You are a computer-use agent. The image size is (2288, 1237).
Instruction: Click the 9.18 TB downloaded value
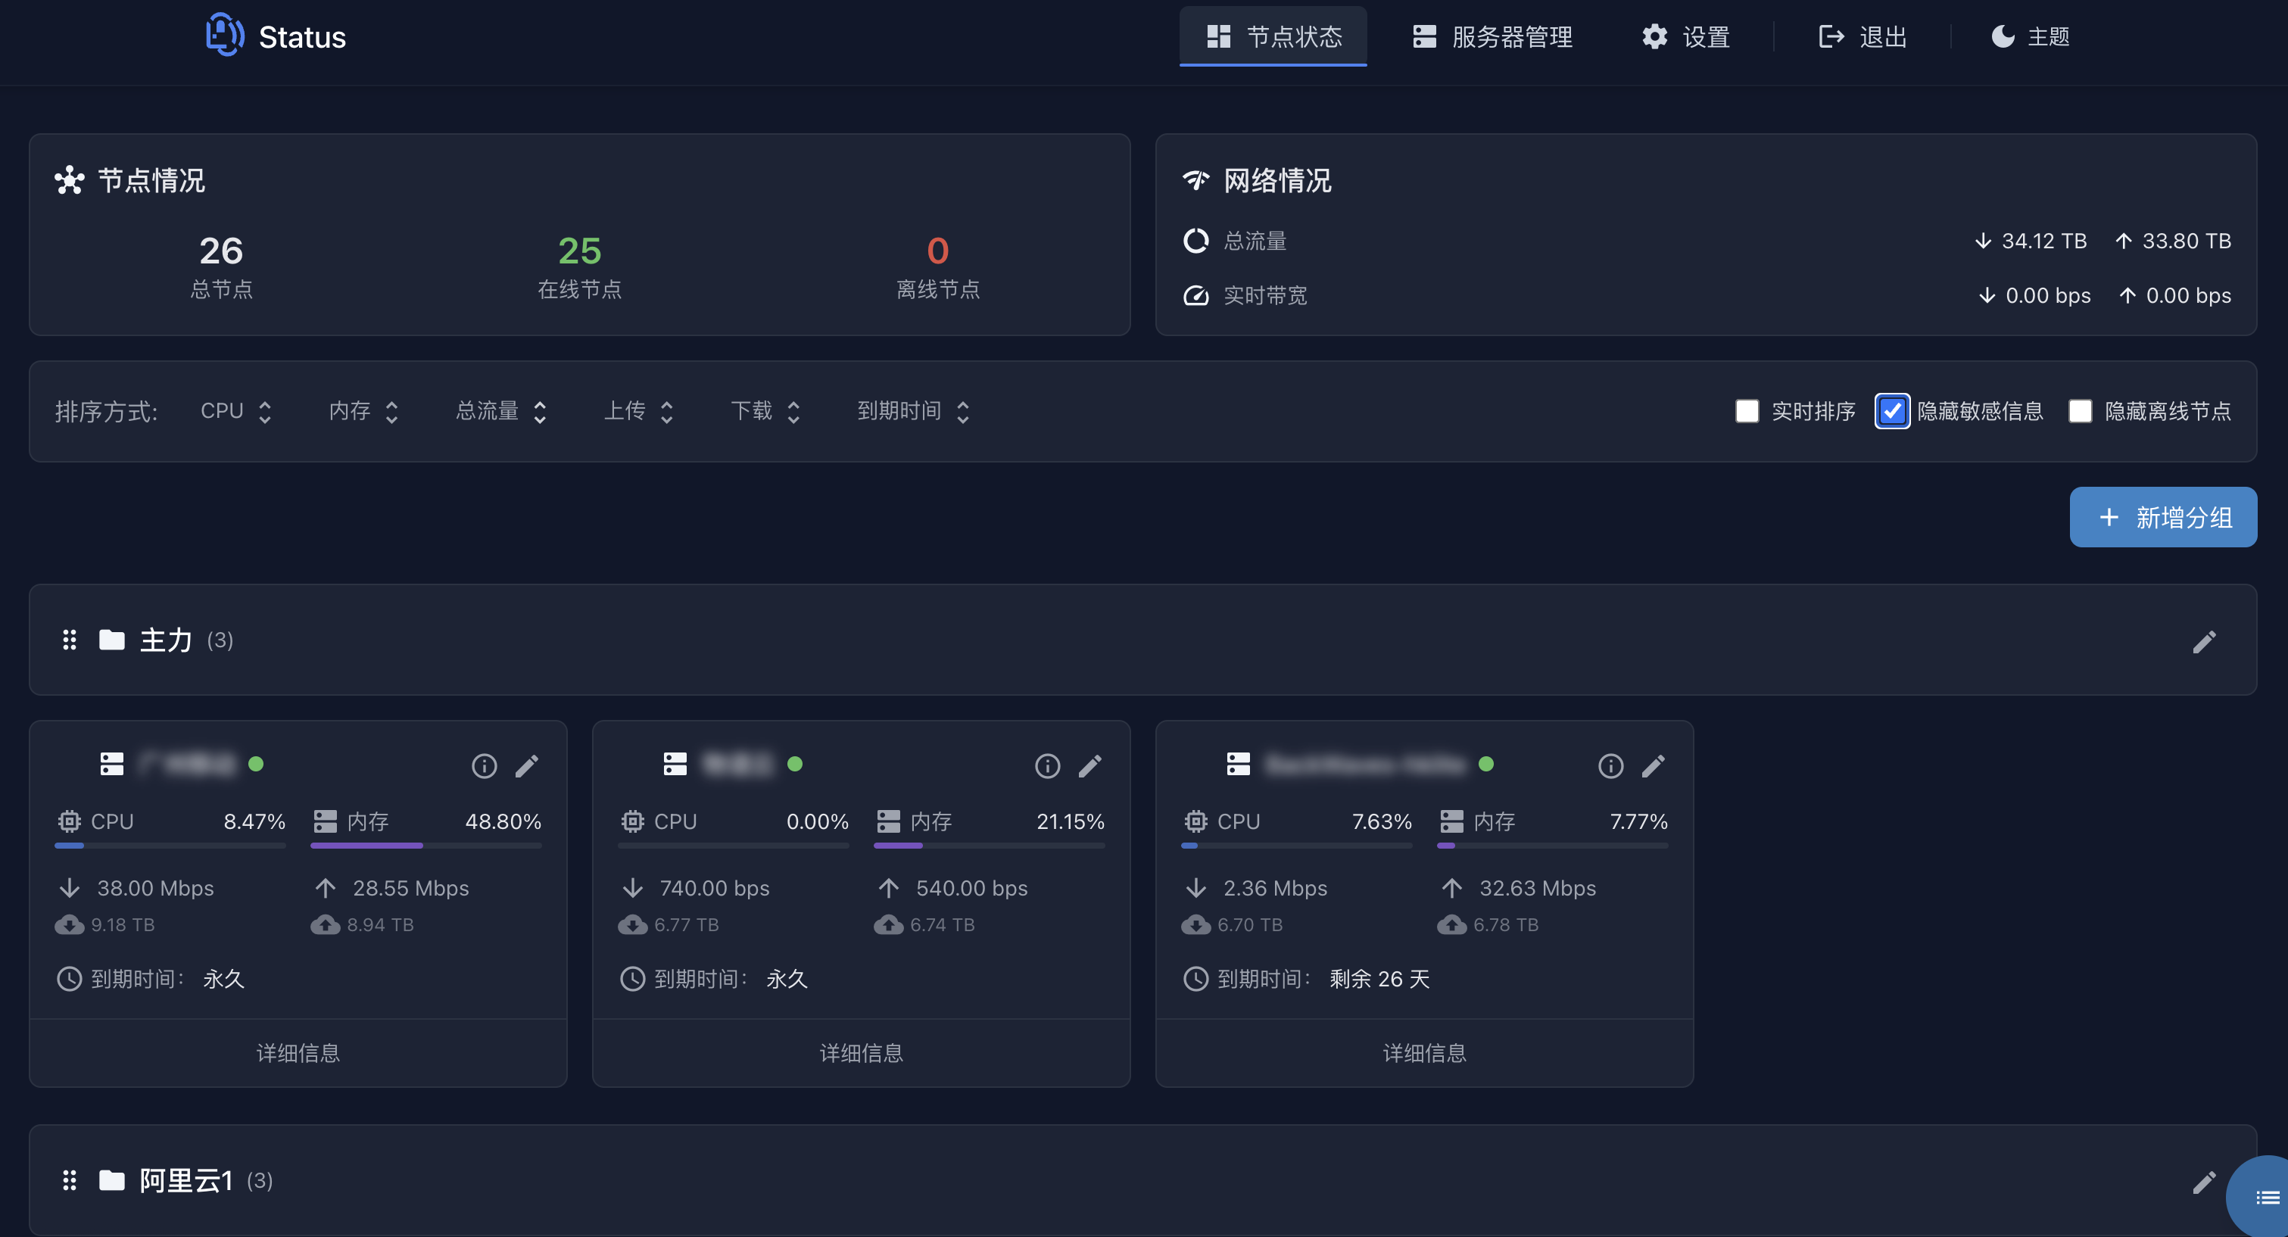click(x=123, y=925)
